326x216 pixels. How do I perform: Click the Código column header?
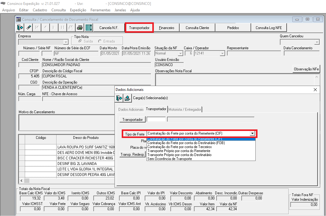pos(41,138)
